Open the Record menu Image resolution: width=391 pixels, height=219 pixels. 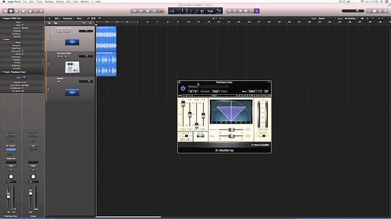tap(60, 2)
